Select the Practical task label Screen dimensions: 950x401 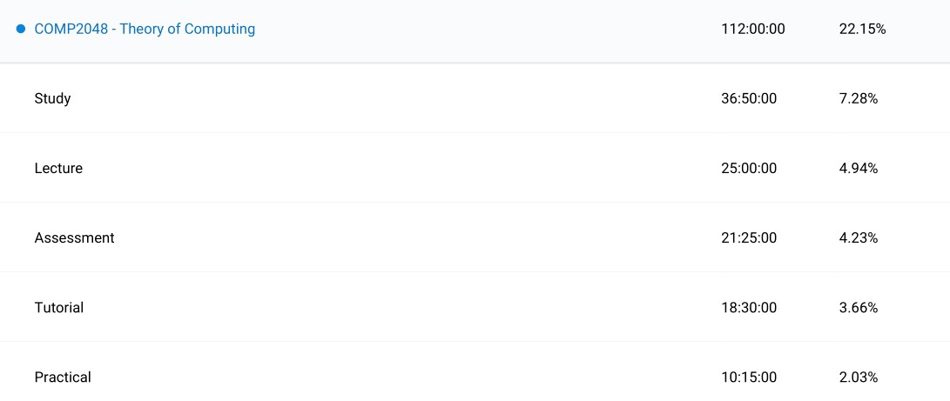coord(63,377)
